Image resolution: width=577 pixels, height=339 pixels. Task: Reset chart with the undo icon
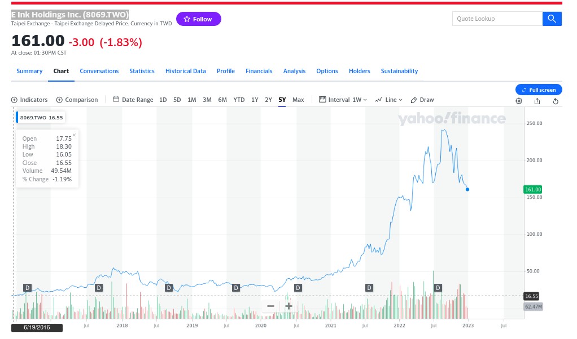556,101
